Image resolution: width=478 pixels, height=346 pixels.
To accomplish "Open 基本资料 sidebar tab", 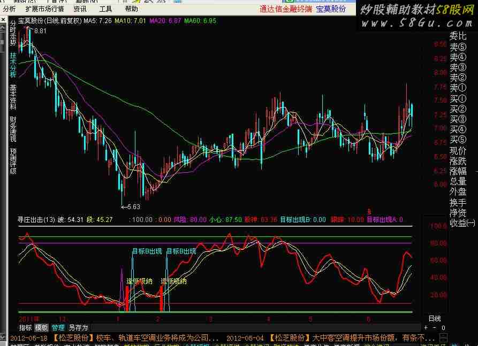I will coord(12,97).
